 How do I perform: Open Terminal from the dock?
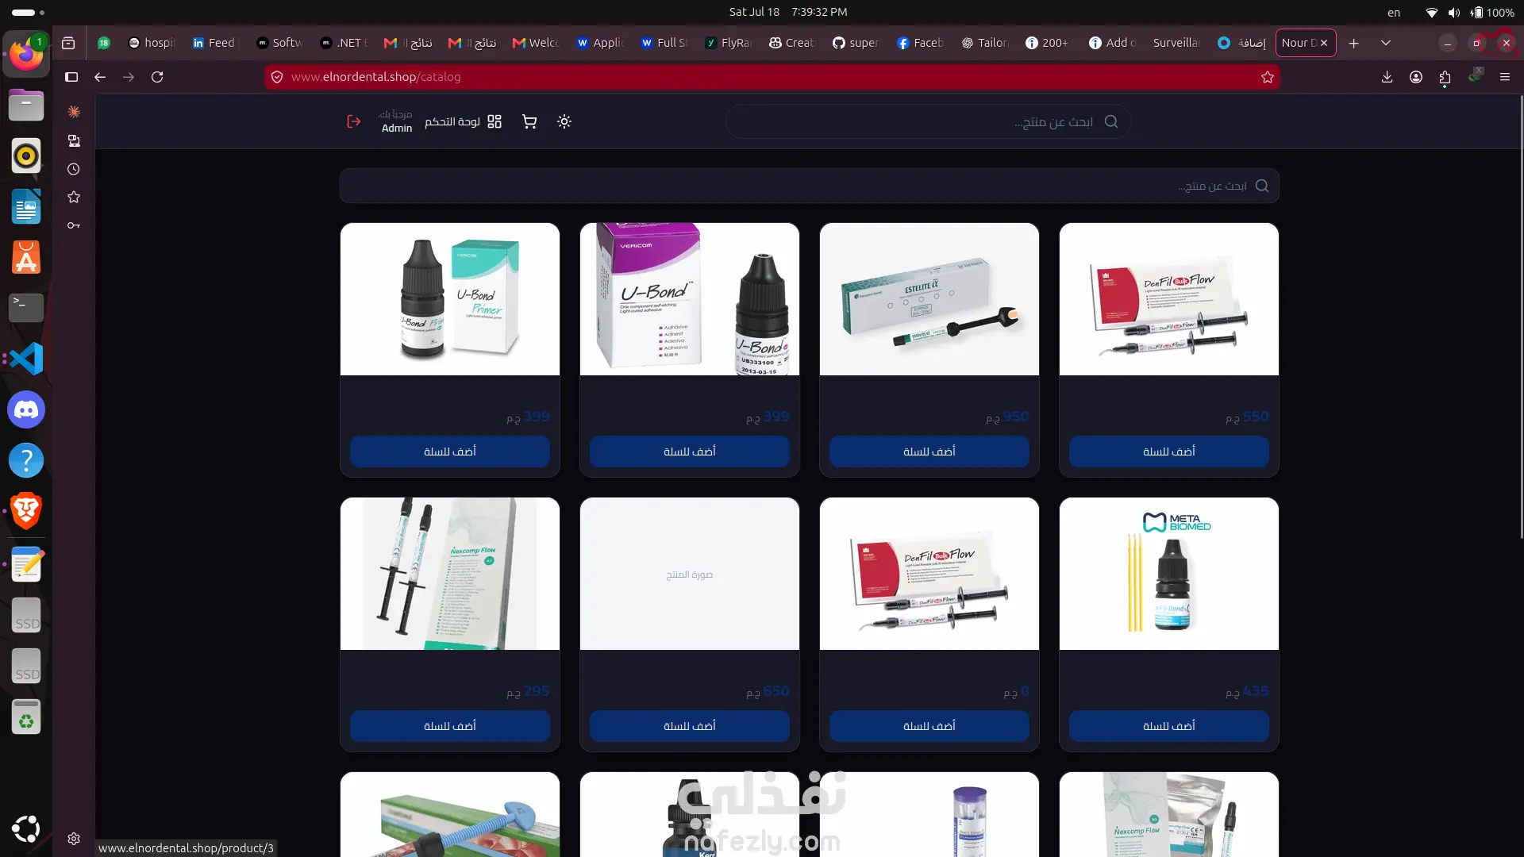(26, 308)
